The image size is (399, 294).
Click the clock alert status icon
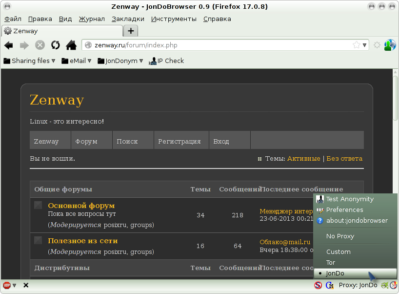pos(393,285)
